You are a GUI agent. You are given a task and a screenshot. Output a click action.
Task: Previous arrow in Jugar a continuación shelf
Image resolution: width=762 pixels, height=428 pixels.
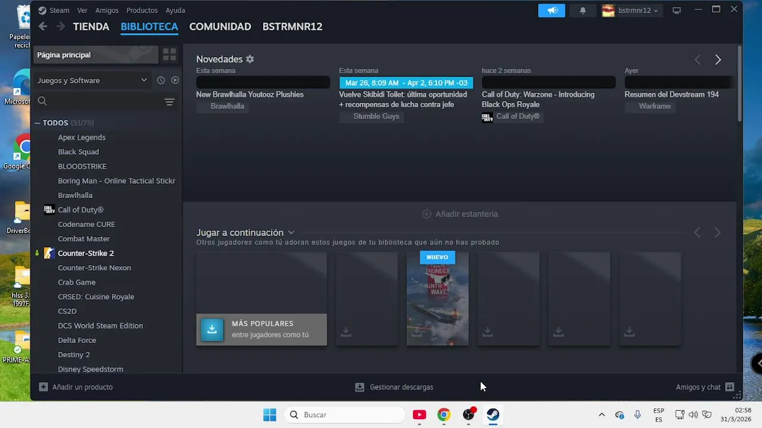pos(697,232)
